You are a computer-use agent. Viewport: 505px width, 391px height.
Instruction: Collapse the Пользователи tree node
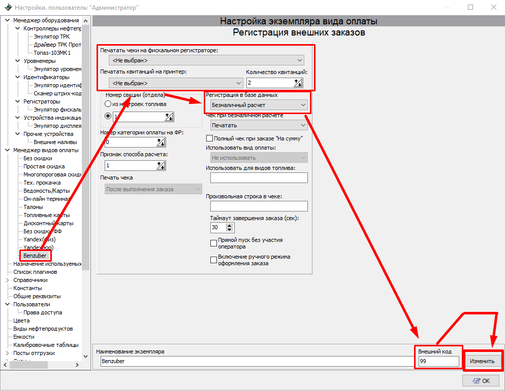8,304
